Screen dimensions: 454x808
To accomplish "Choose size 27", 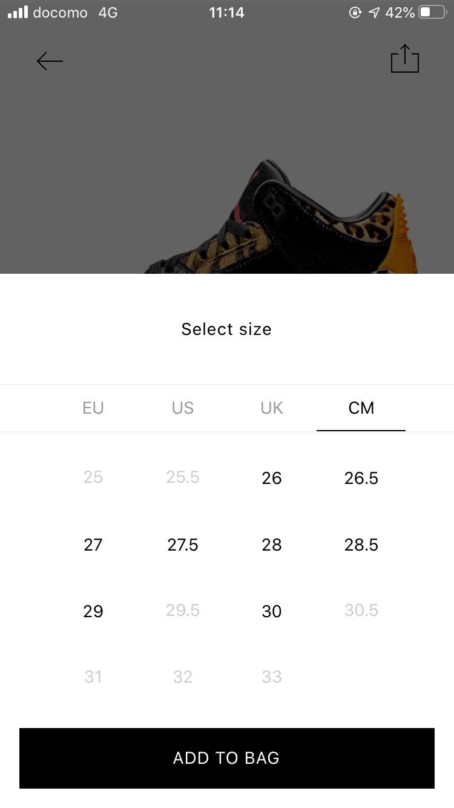I will coord(93,545).
